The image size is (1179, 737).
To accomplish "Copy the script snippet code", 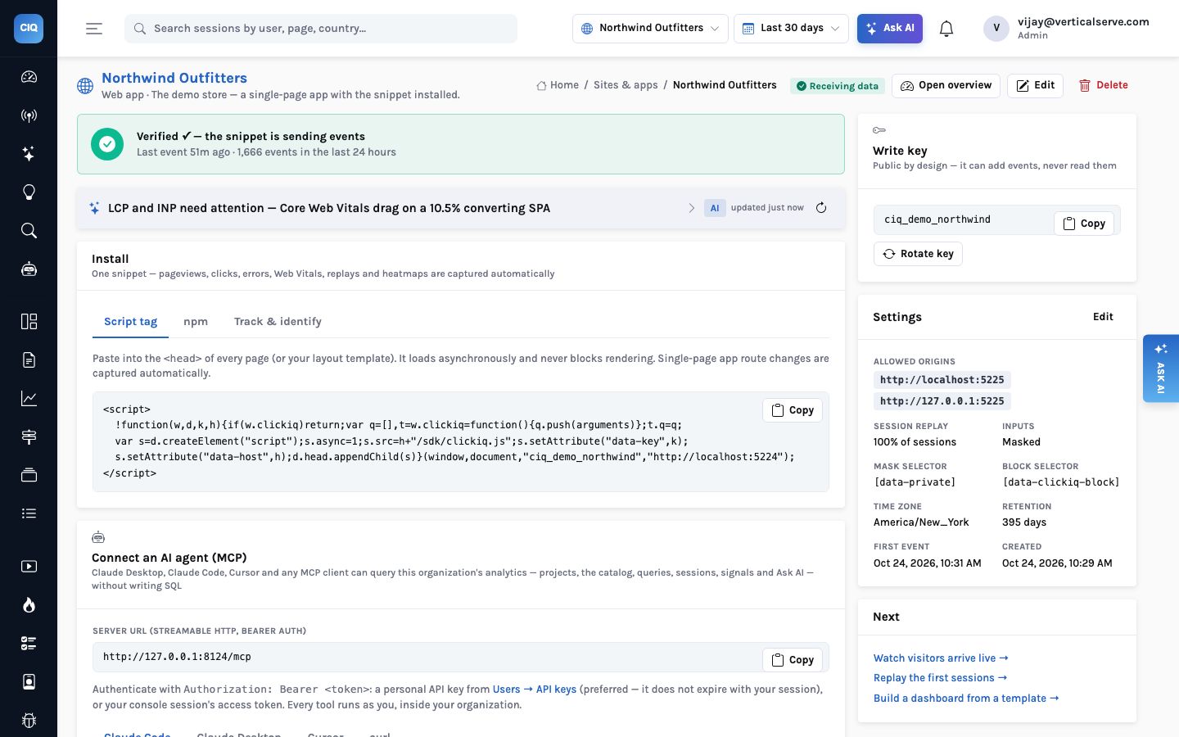I will pyautogui.click(x=793, y=410).
